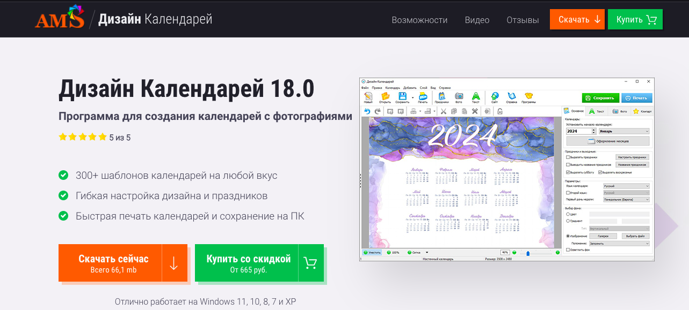Open the Календарь menu in the menu bar

click(393, 87)
